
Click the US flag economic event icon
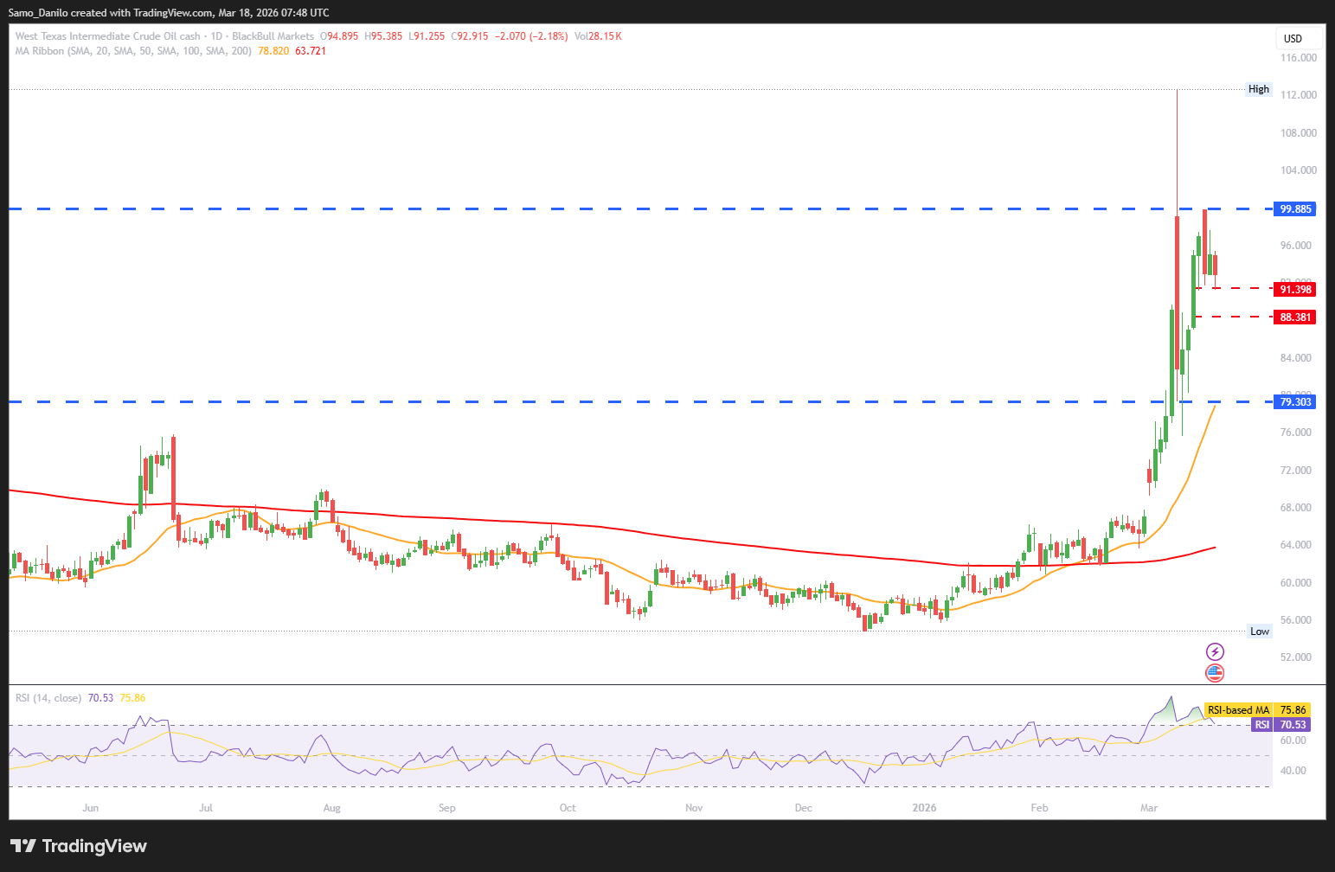1215,672
